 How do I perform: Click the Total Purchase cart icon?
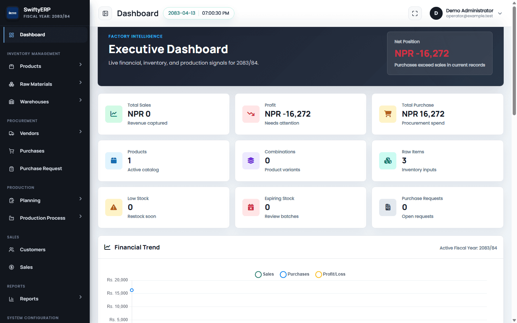388,114
